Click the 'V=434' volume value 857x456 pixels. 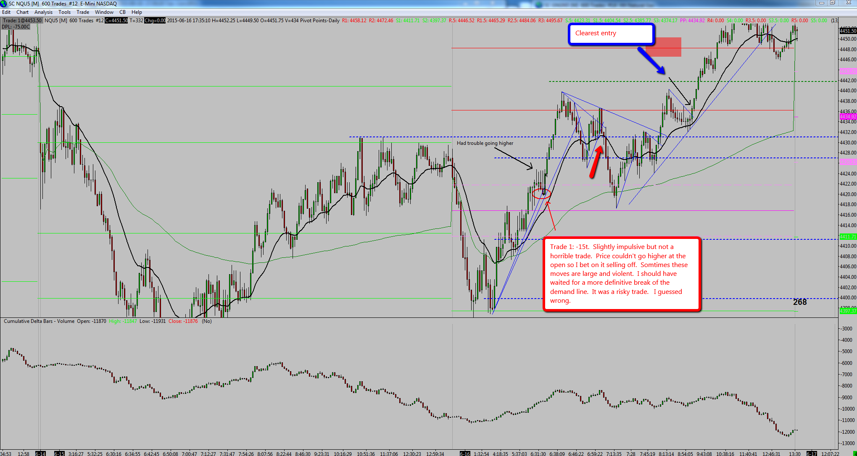292,21
